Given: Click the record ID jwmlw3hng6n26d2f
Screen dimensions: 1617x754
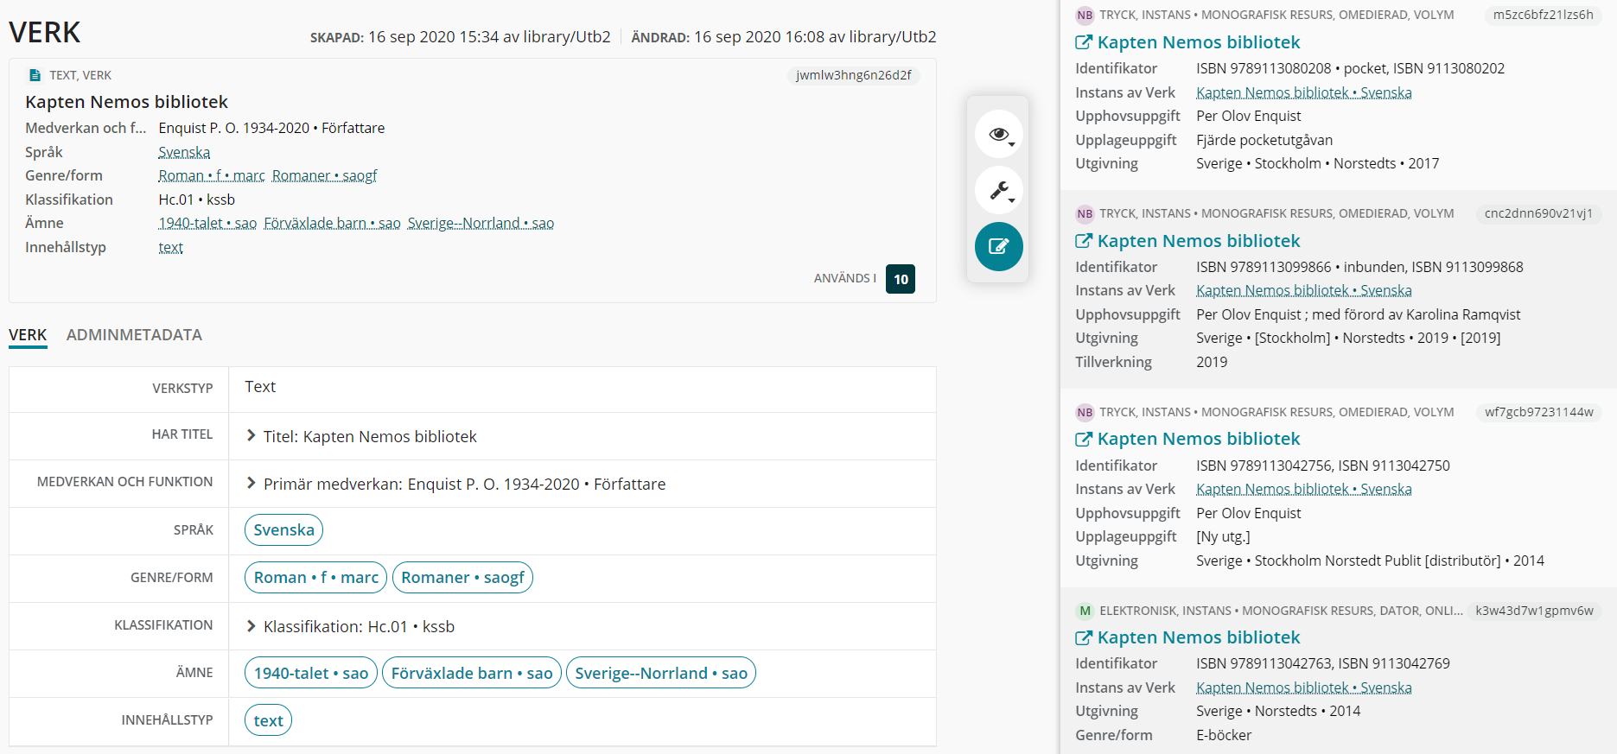Looking at the screenshot, I should click(854, 75).
